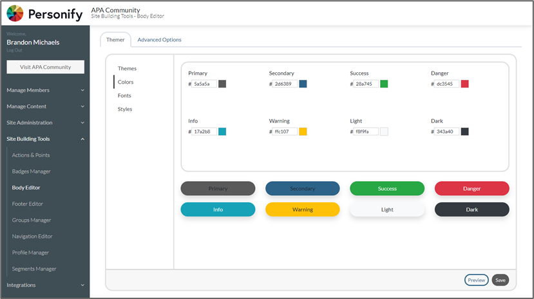The image size is (534, 299).
Task: Switch to the Advanced Options tab
Action: click(x=159, y=40)
